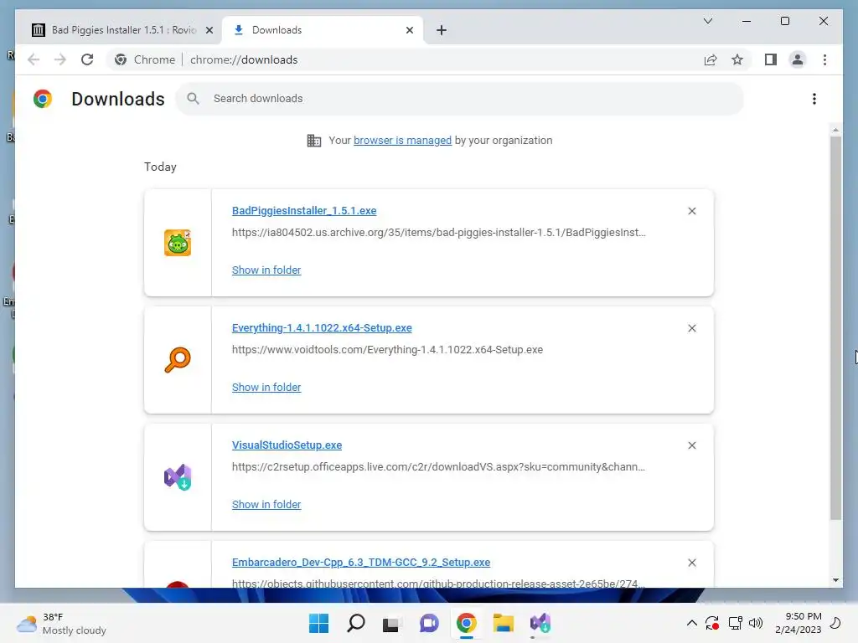Viewport: 858px width, 643px height.
Task: Click the archive.org source URL text
Action: [x=438, y=233]
